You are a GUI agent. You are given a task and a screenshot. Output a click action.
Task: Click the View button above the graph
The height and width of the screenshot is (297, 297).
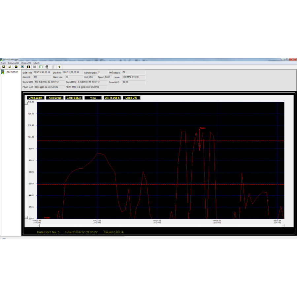[x=93, y=98]
